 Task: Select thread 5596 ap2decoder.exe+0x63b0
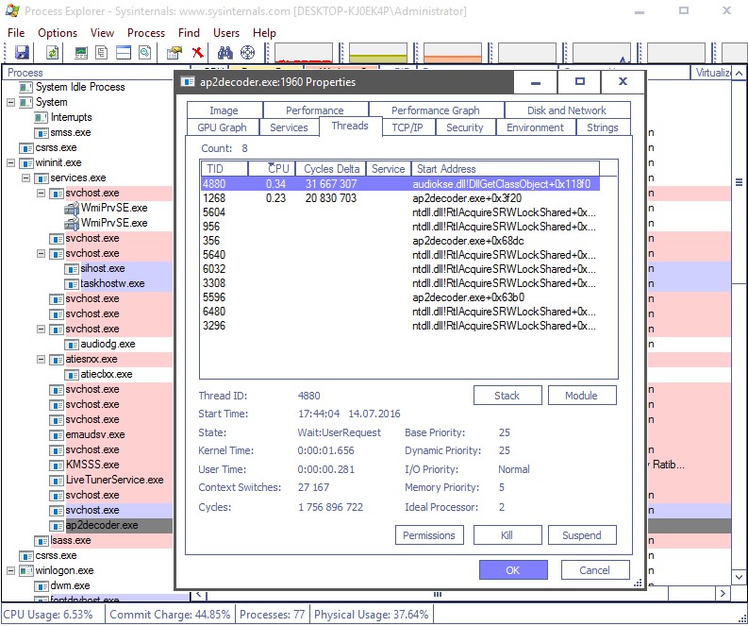(400, 297)
